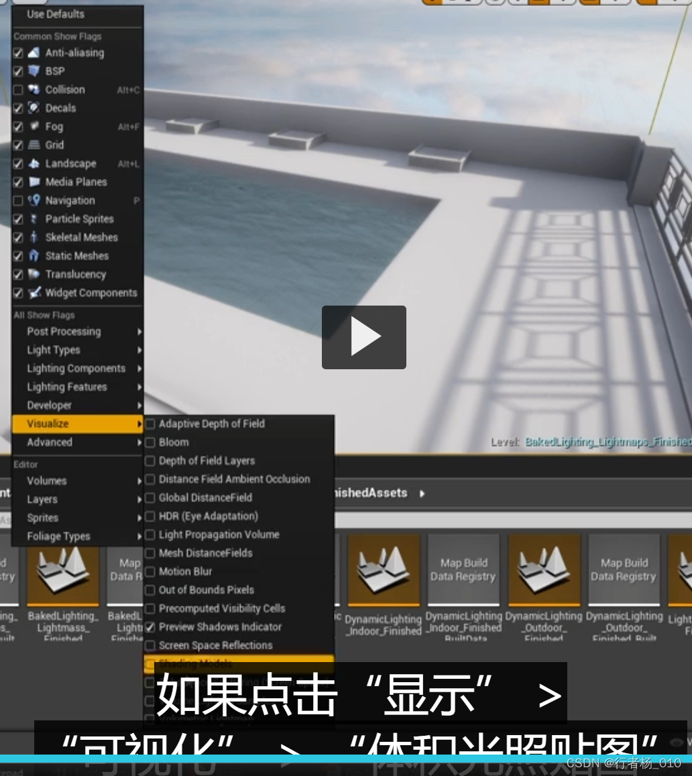Enable Adaptive Depth of Field checkbox

(x=150, y=424)
